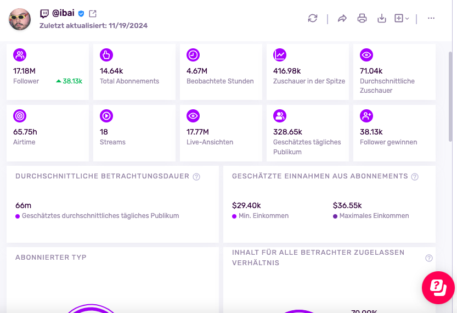Open @ibai profile in external link
This screenshot has width=457, height=313.
[x=93, y=13]
